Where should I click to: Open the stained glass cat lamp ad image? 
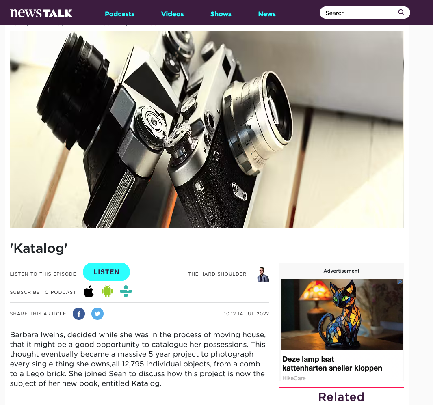click(341, 315)
